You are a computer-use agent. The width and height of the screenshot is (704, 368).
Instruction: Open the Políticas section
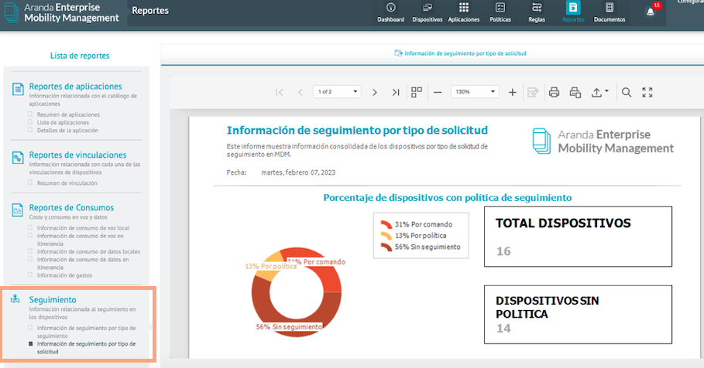point(500,12)
